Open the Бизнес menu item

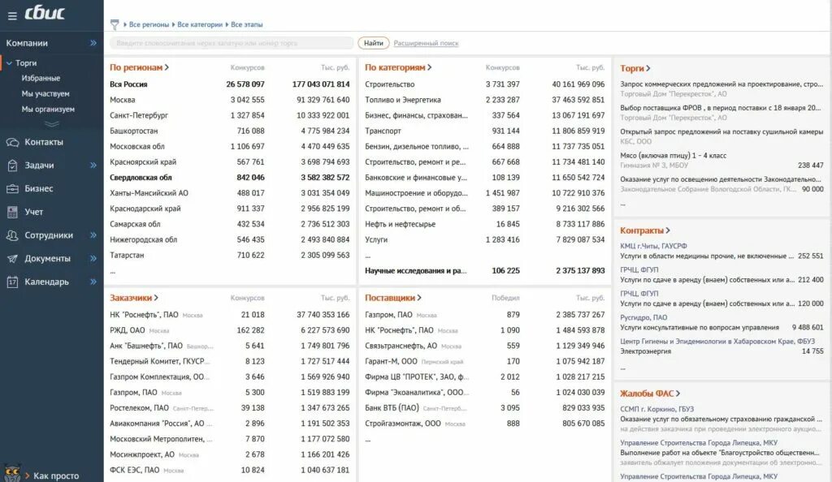39,188
